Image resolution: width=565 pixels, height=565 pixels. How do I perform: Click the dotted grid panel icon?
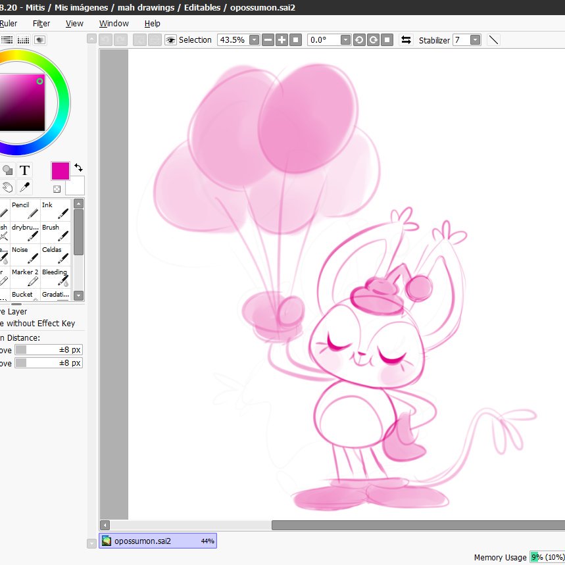[24, 40]
